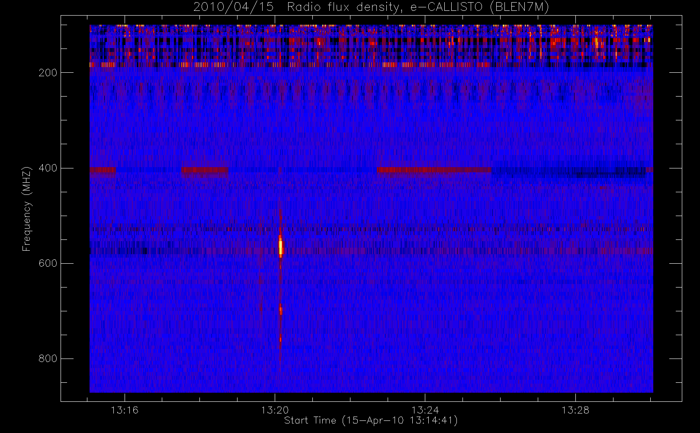
Task: Click the 800 frequency tick label
Action: [48, 359]
